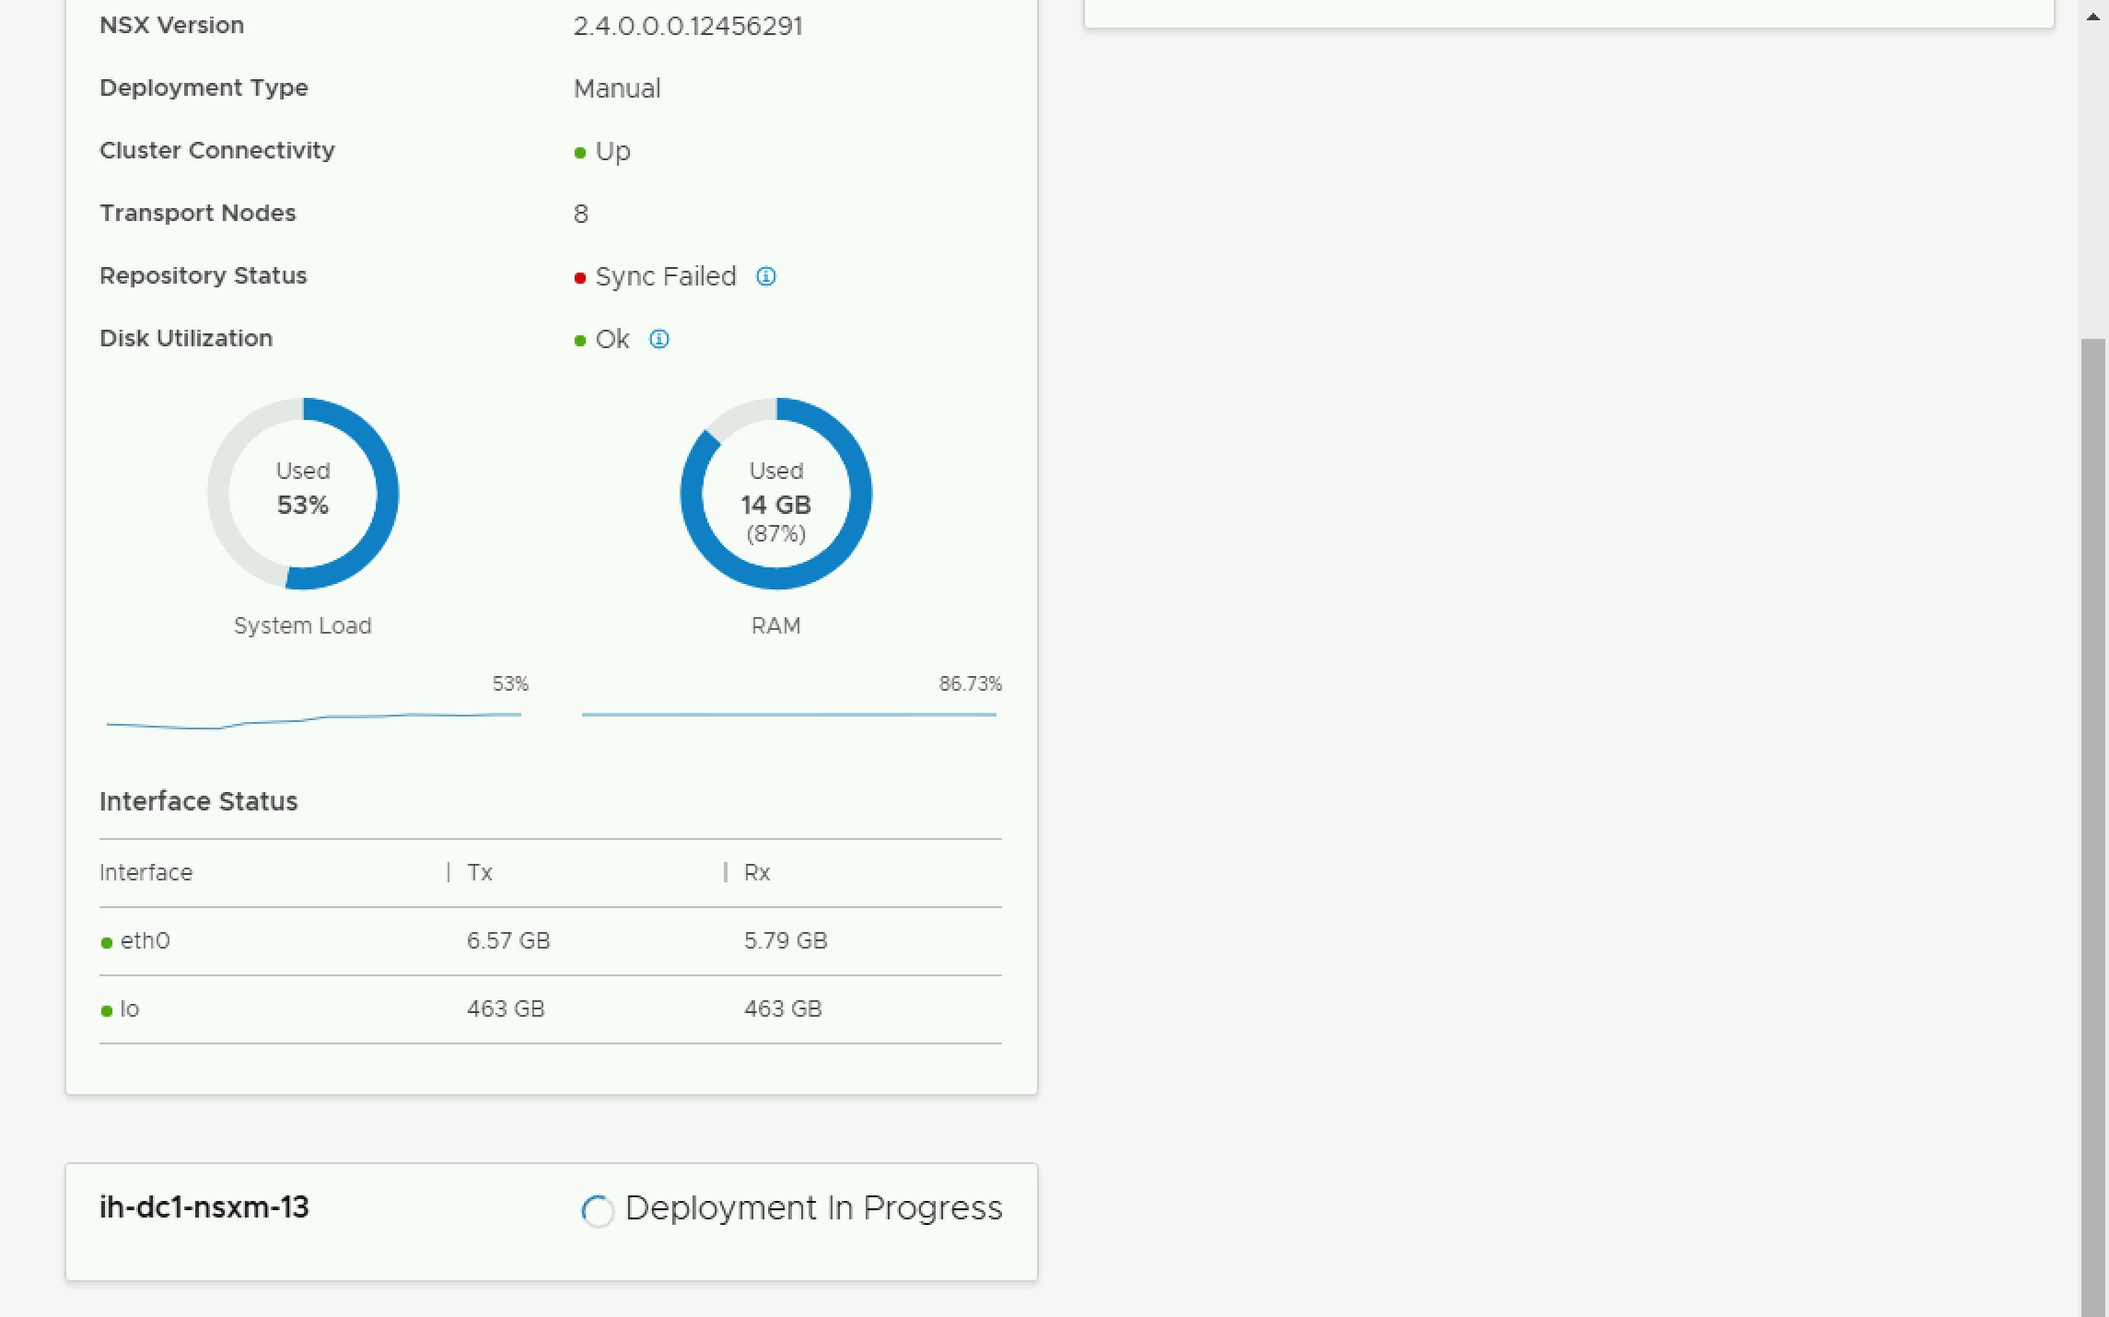Click the Interface column header
The height and width of the screenshot is (1317, 2109).
coord(146,872)
